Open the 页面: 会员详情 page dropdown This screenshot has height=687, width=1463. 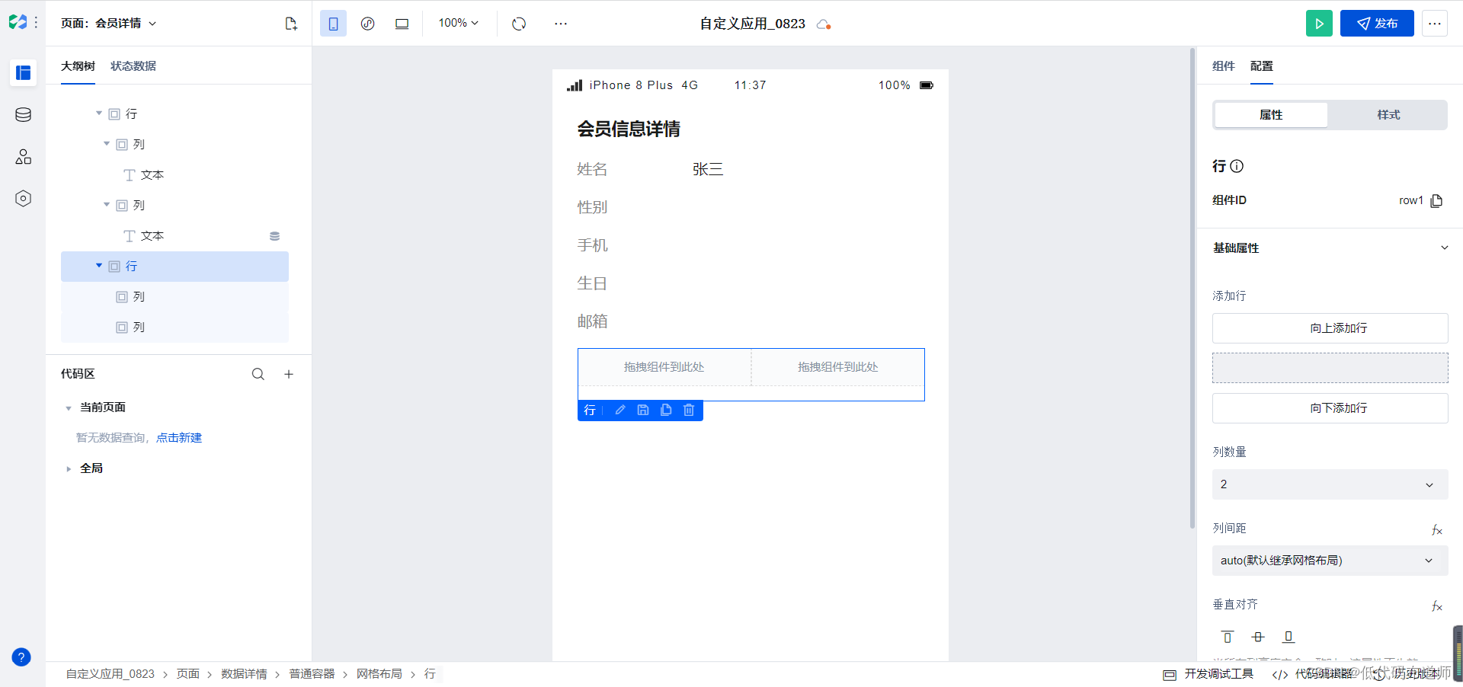(109, 24)
